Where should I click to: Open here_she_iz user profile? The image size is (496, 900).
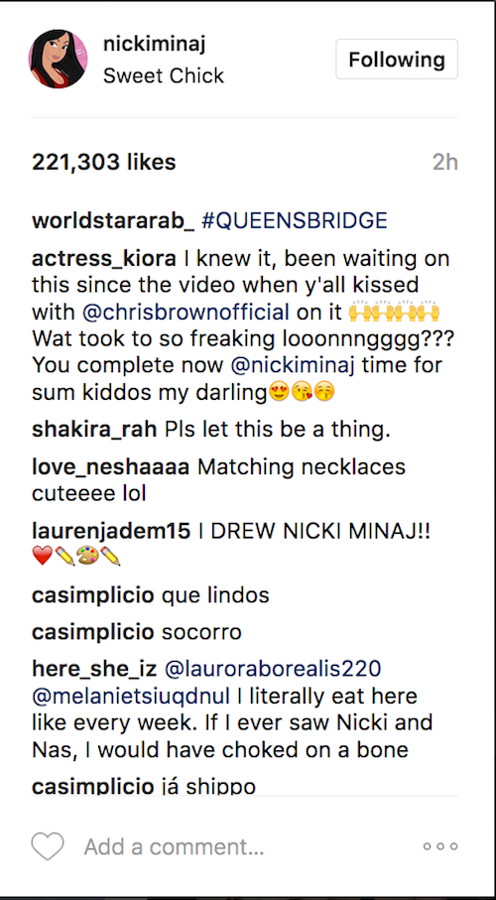[x=94, y=669]
